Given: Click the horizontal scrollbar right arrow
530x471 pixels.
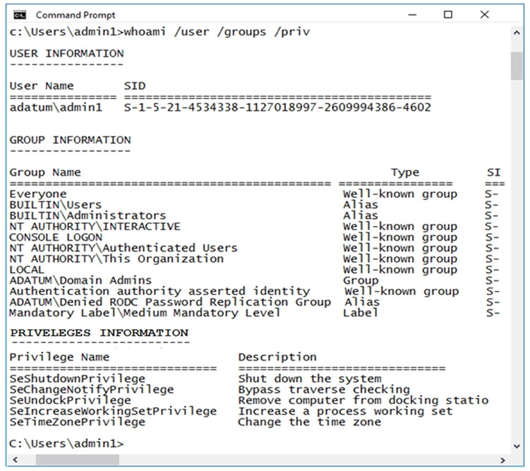Looking at the screenshot, I should coord(502,460).
